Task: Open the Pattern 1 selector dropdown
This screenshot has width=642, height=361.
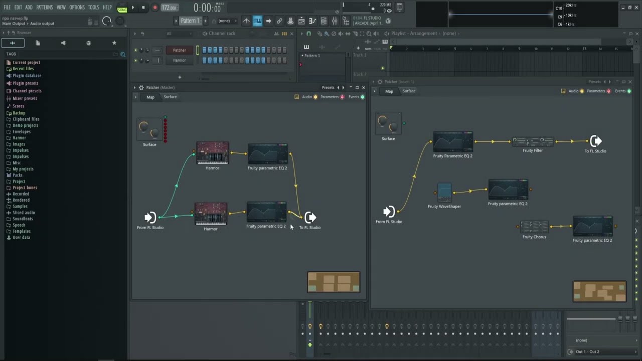Action: (190, 21)
